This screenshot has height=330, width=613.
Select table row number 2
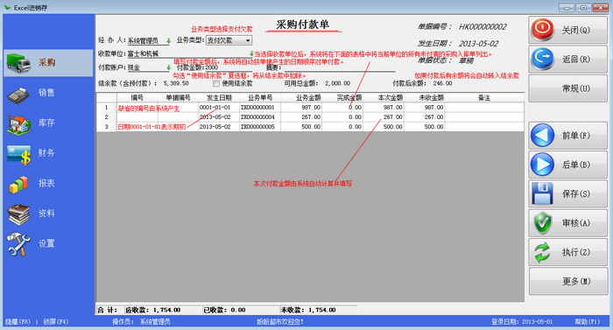[106, 117]
